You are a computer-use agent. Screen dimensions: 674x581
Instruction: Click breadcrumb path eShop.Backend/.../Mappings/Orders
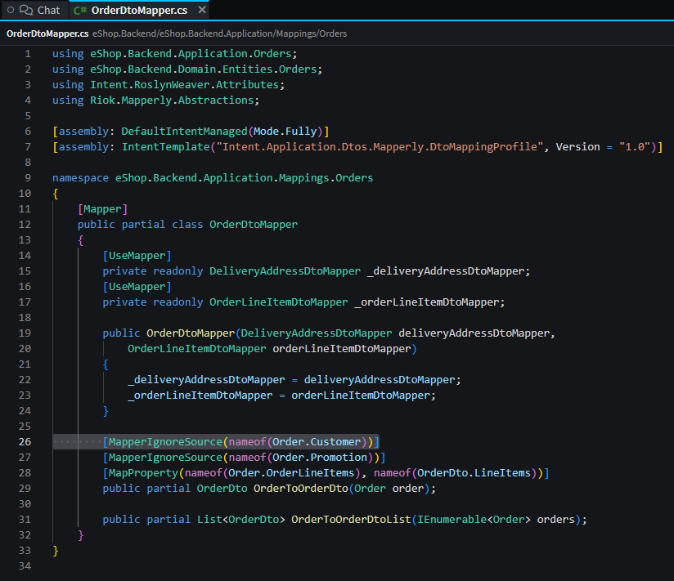[220, 34]
